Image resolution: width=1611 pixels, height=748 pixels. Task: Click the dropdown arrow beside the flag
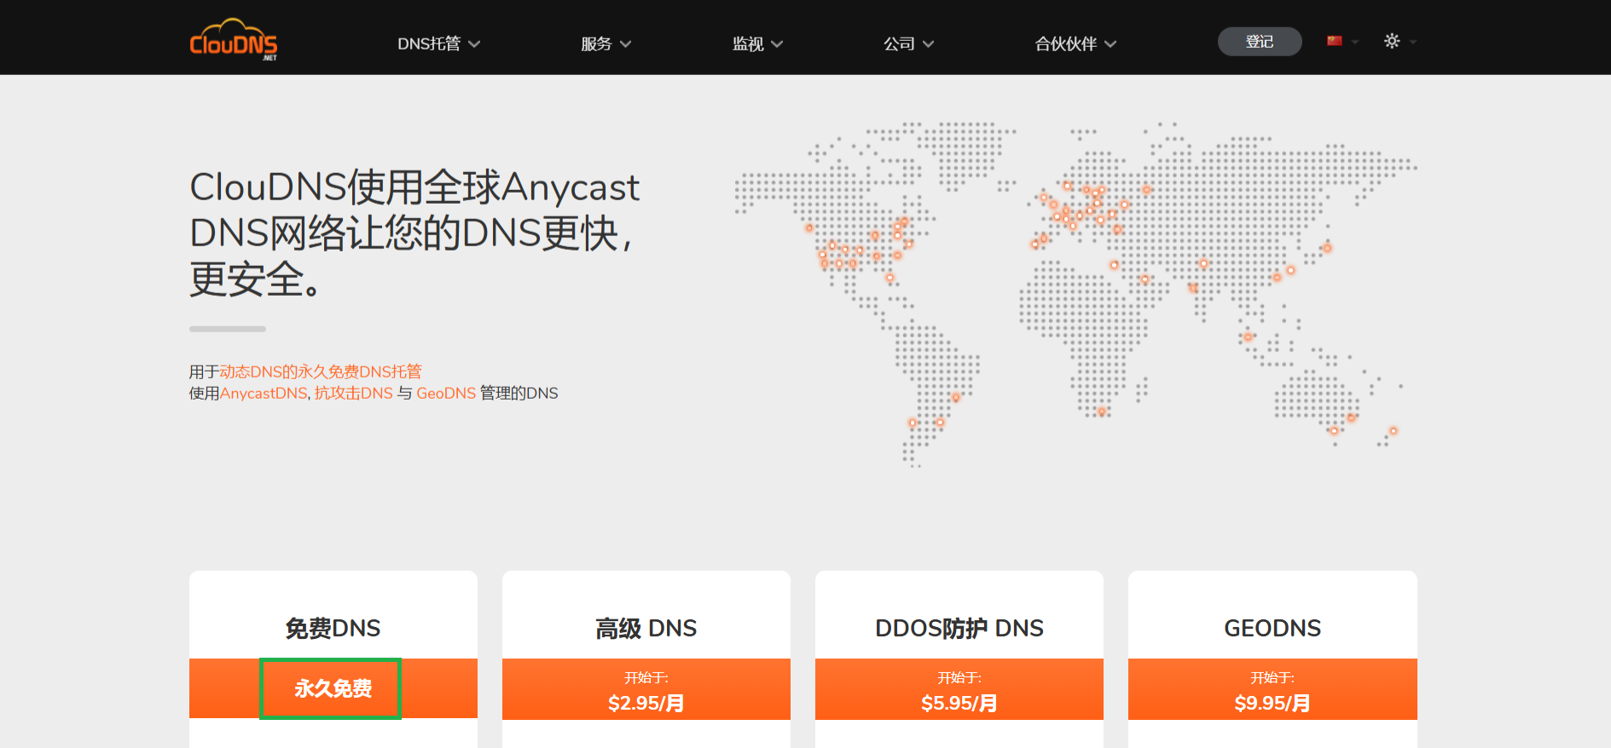pos(1355,42)
